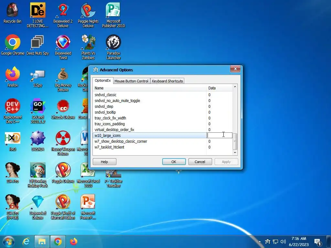Open the Action Center notification icon
The image size is (331, 248).
(x=318, y=242)
